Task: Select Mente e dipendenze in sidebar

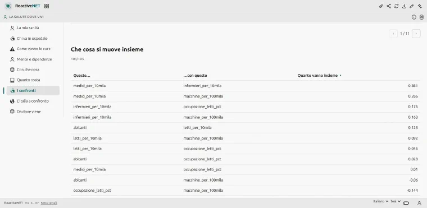Action: pos(33,59)
